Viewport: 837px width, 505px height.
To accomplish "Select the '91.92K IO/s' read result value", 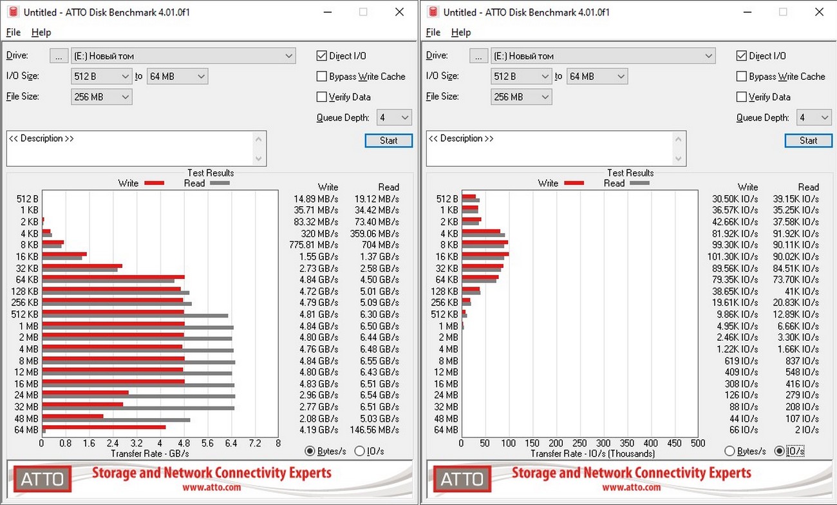I will coord(796,234).
